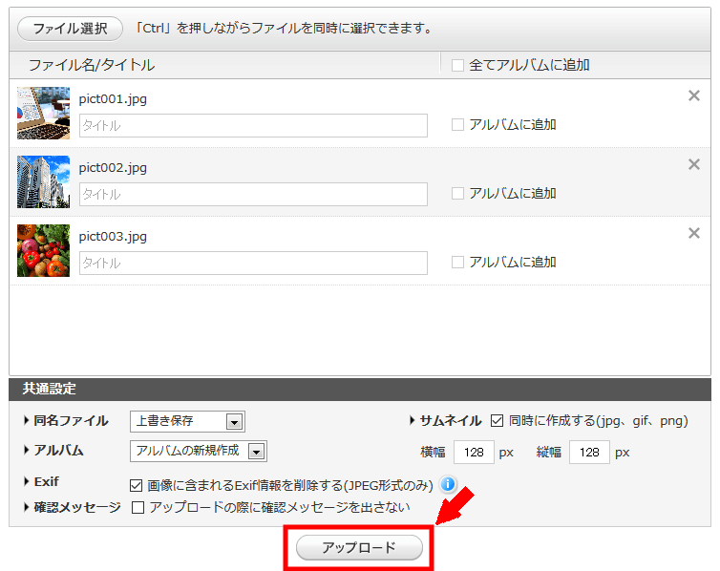Check 確認メッセージを出さない checkbox

click(138, 507)
